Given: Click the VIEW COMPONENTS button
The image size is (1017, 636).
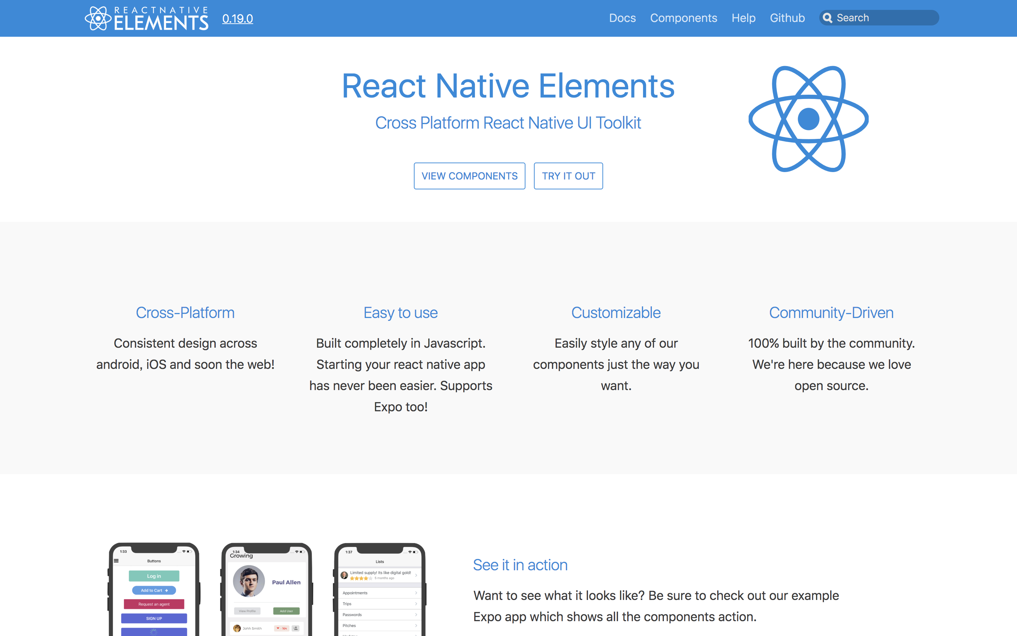Looking at the screenshot, I should click(x=469, y=176).
